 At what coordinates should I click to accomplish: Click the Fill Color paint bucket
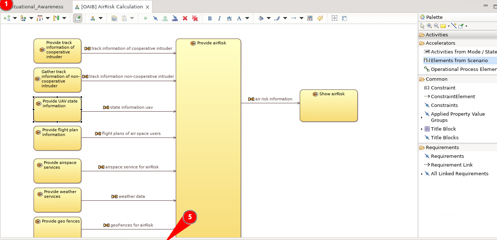coord(261,18)
